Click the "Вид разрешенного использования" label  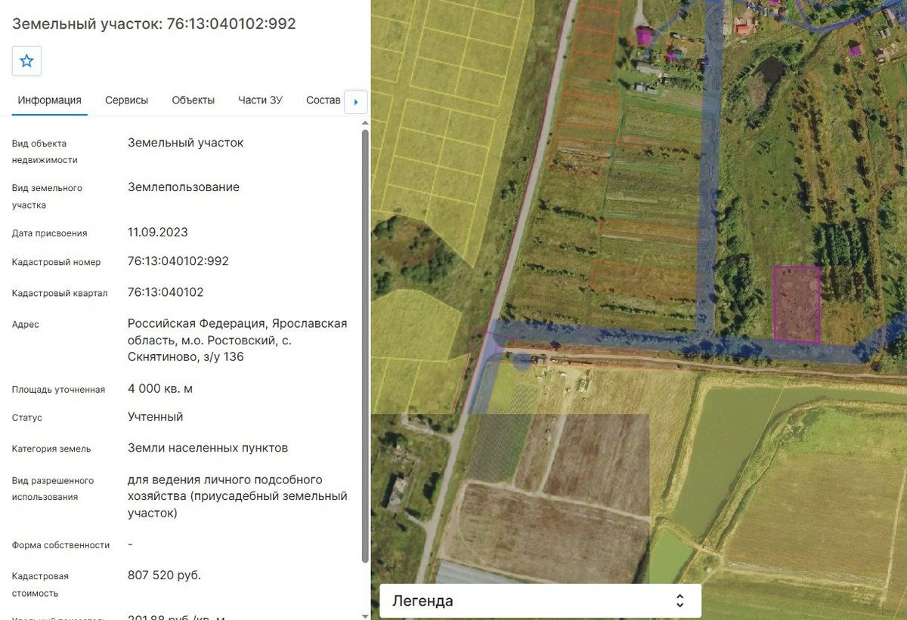[53, 489]
